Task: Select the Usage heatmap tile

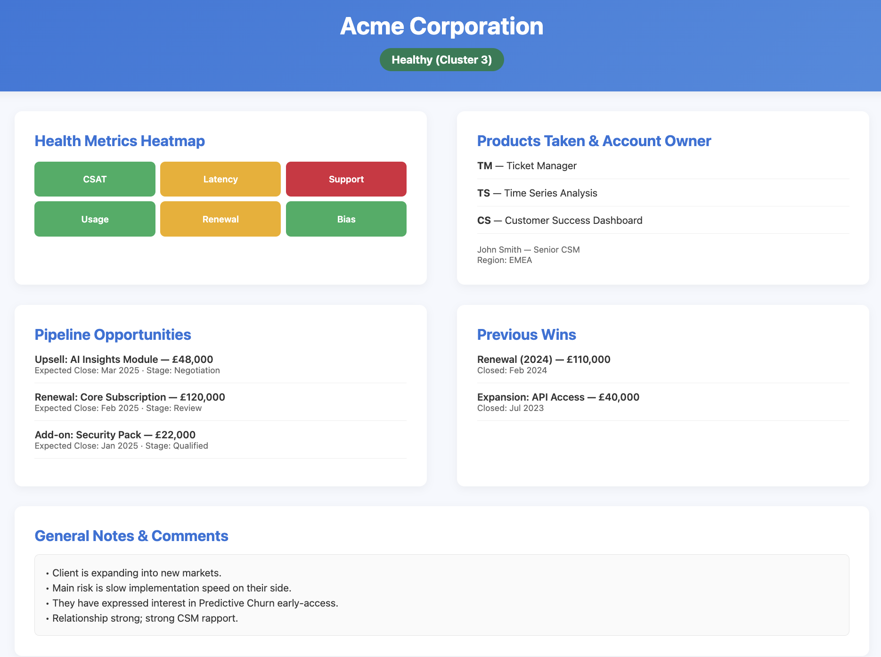Action: pos(94,219)
